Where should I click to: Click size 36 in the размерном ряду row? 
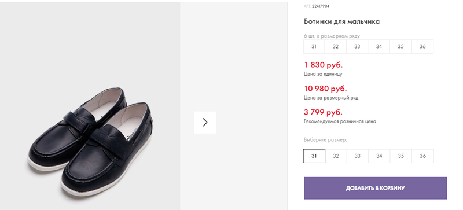click(422, 46)
